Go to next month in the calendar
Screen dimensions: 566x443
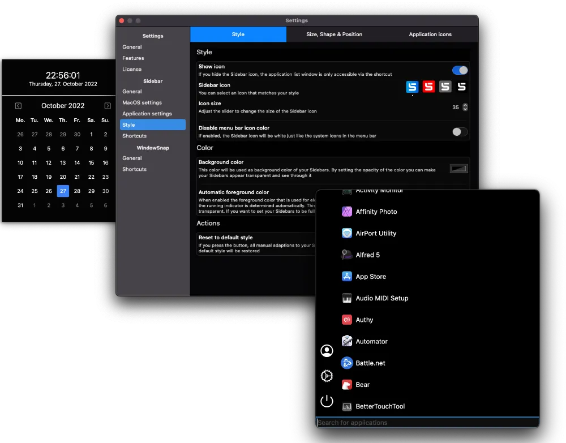click(x=107, y=105)
